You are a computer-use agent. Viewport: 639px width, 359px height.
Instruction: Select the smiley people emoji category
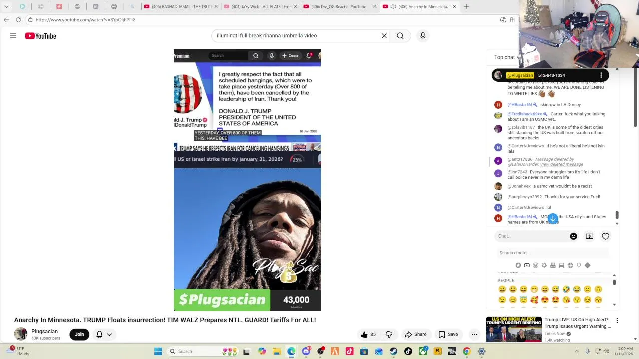(536, 265)
